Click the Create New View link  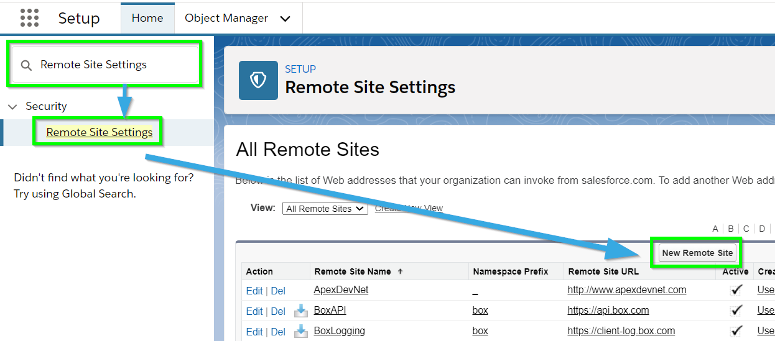tap(409, 209)
